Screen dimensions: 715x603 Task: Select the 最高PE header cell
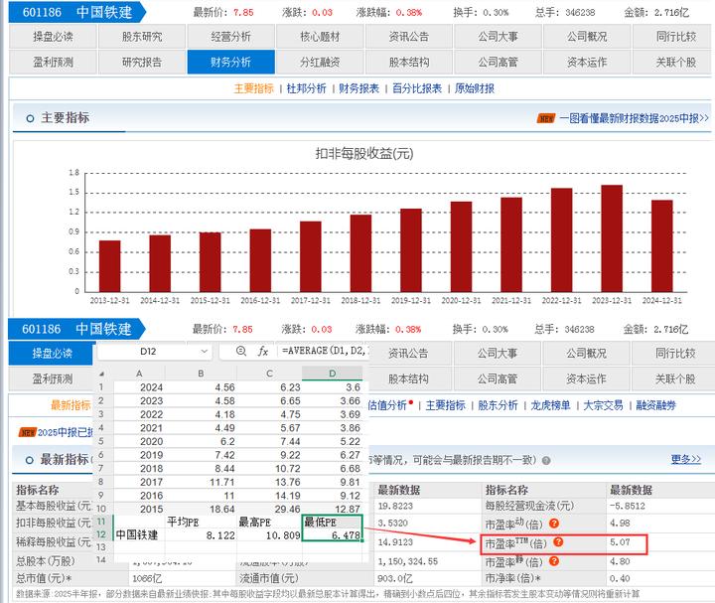(269, 522)
